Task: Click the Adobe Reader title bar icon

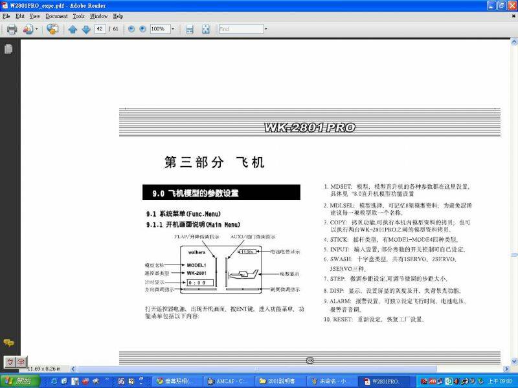Action: click(5, 6)
